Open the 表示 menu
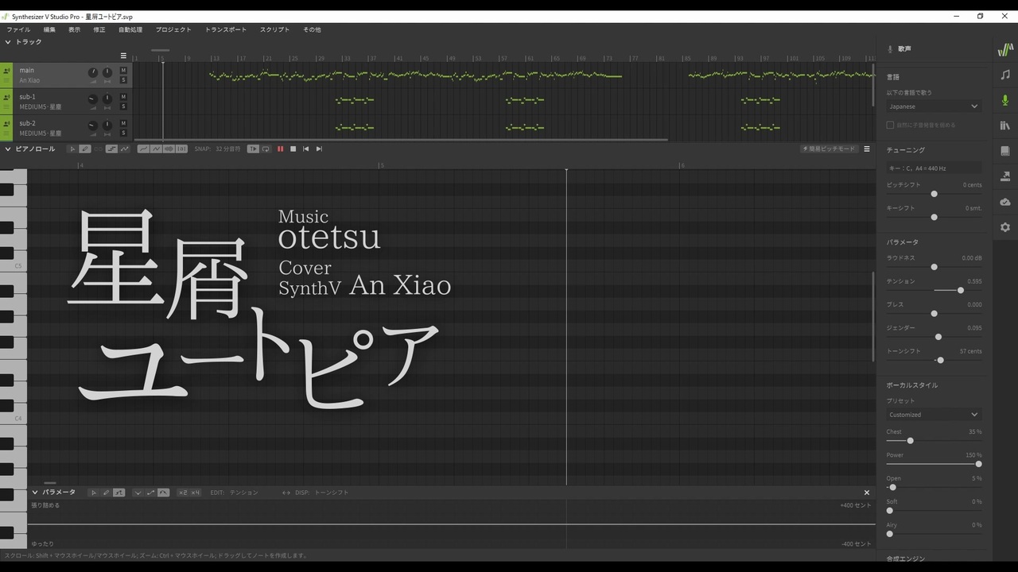This screenshot has width=1018, height=572. [x=74, y=29]
